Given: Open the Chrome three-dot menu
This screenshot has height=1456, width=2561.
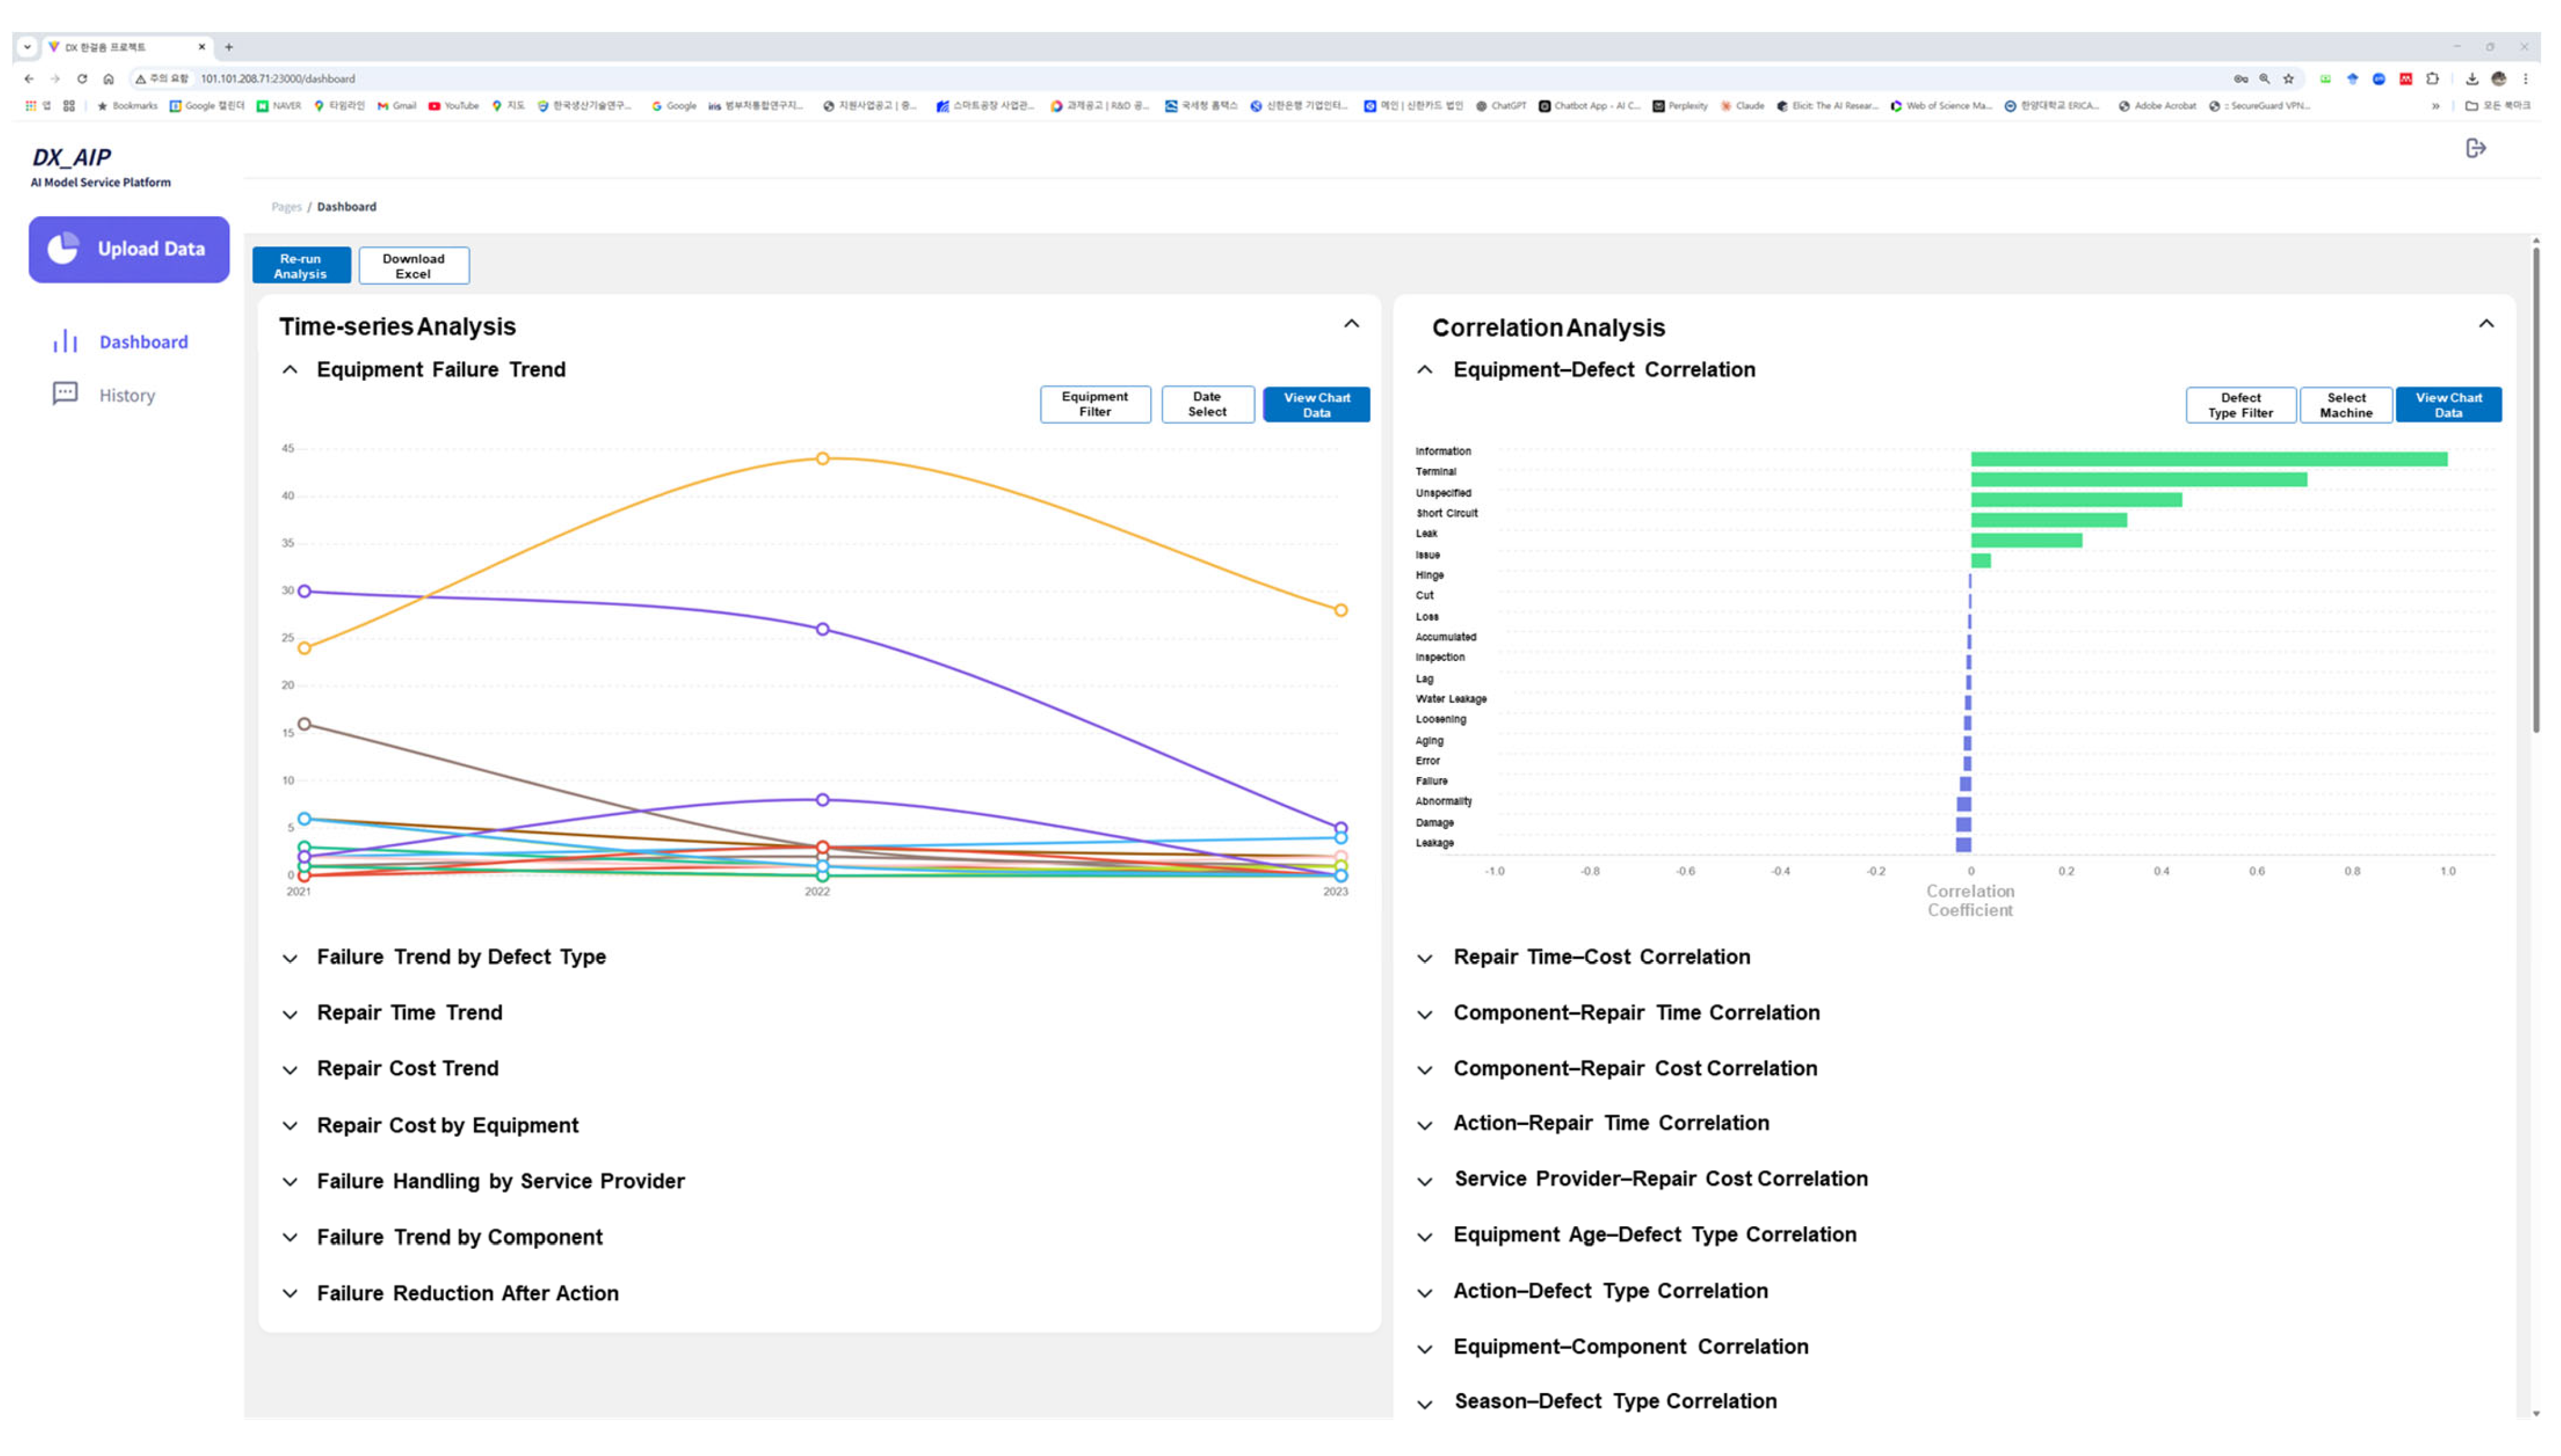Looking at the screenshot, I should [2525, 78].
